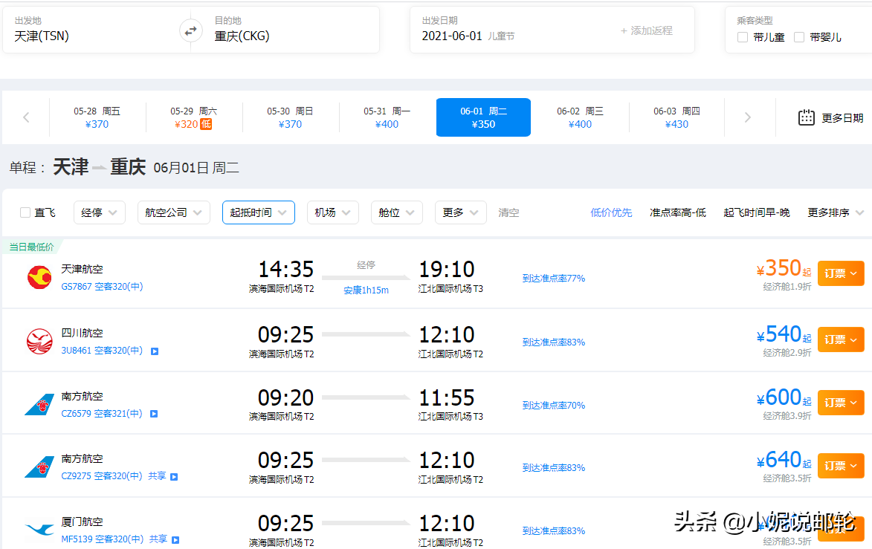Viewport: 872px width, 549px height.
Task: Expand the 舱位 cabin class dropdown
Action: tap(396, 212)
